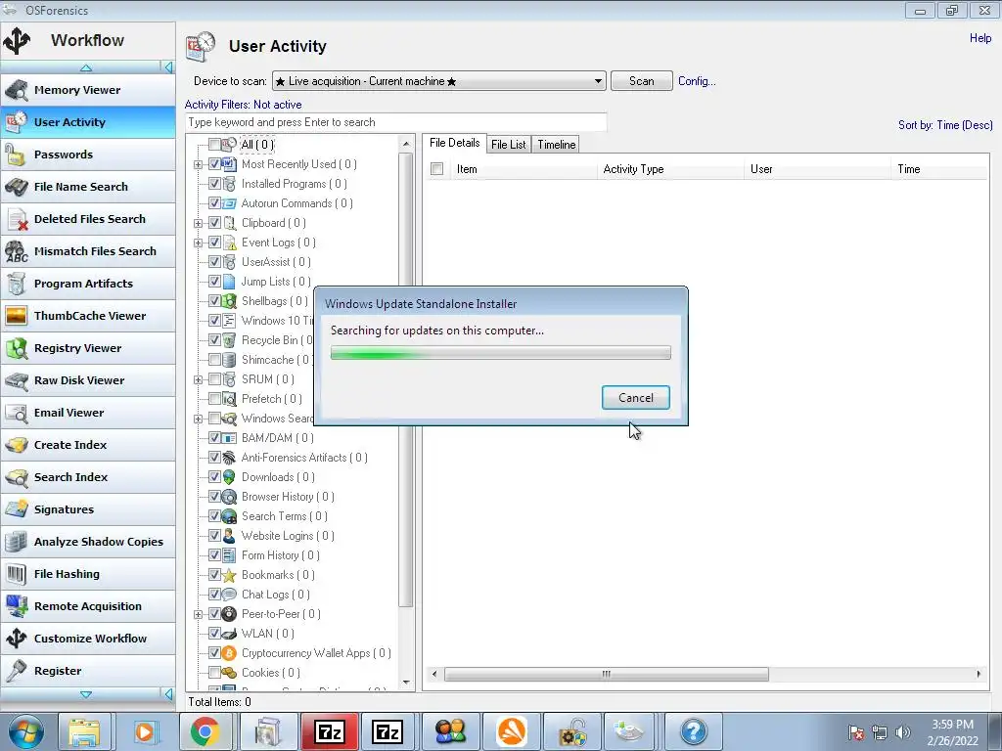Screen dimensions: 1002x751
Task: Click the Activity Filters: Not active link
Action: (x=243, y=105)
